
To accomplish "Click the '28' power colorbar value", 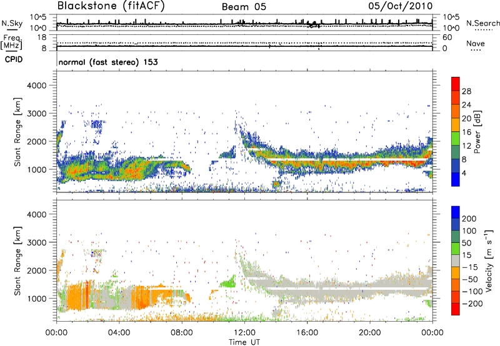I will (x=466, y=91).
